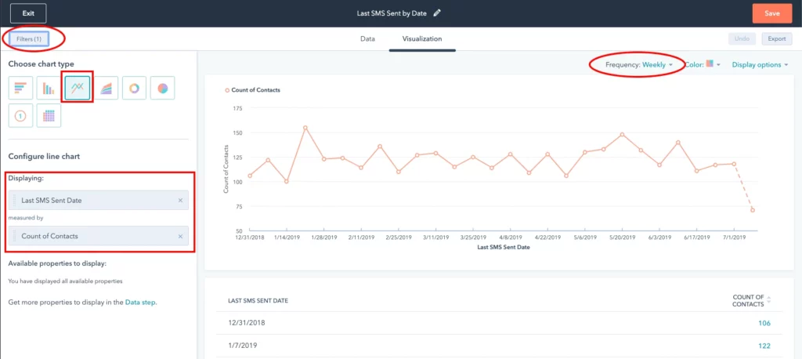
Task: Click the LAST SMS SENT DATE column header
Action: pos(258,301)
